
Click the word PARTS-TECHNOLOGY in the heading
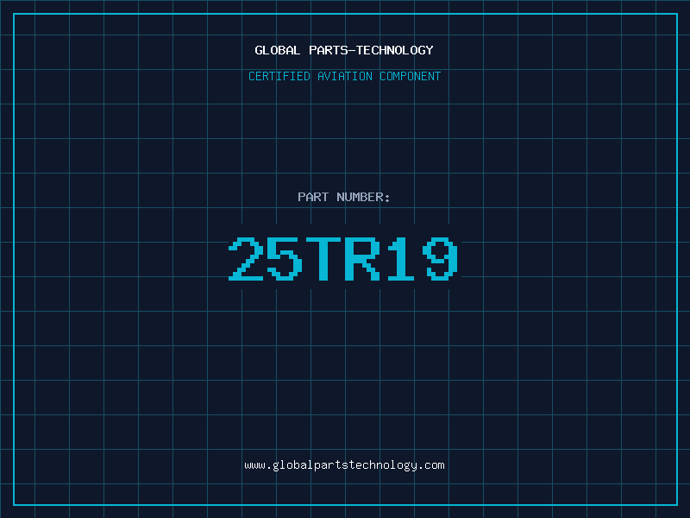[x=372, y=50]
